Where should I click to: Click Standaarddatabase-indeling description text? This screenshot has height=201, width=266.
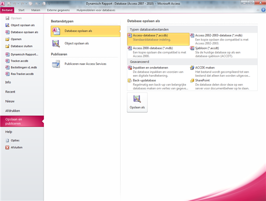151,39
